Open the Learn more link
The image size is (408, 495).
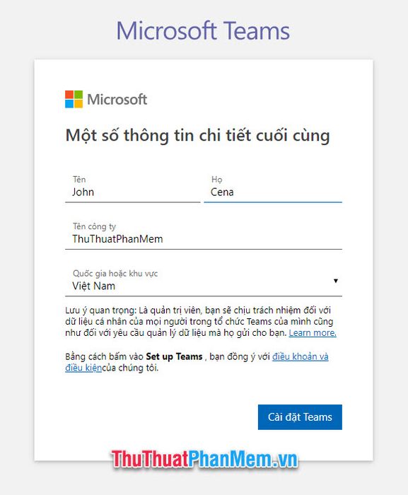coord(313,333)
